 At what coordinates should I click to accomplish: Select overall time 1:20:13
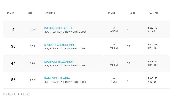pyautogui.click(x=153, y=28)
